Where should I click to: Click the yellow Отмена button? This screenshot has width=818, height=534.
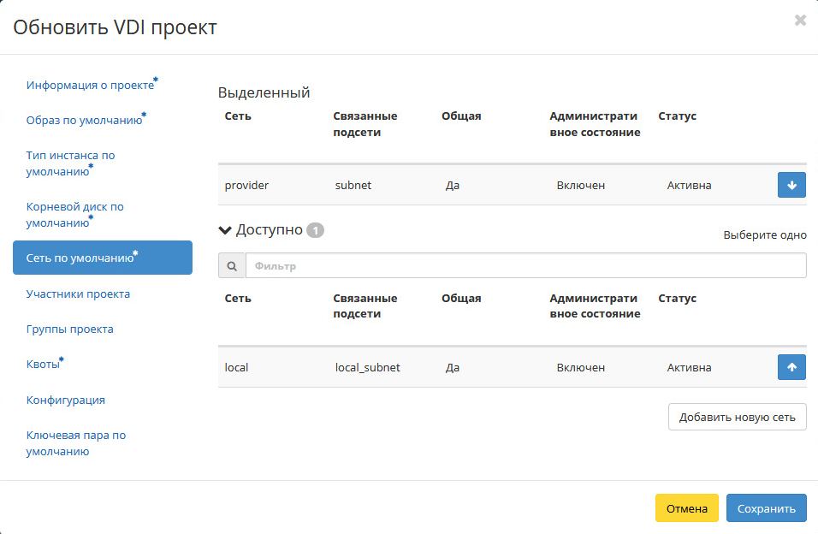click(x=686, y=508)
